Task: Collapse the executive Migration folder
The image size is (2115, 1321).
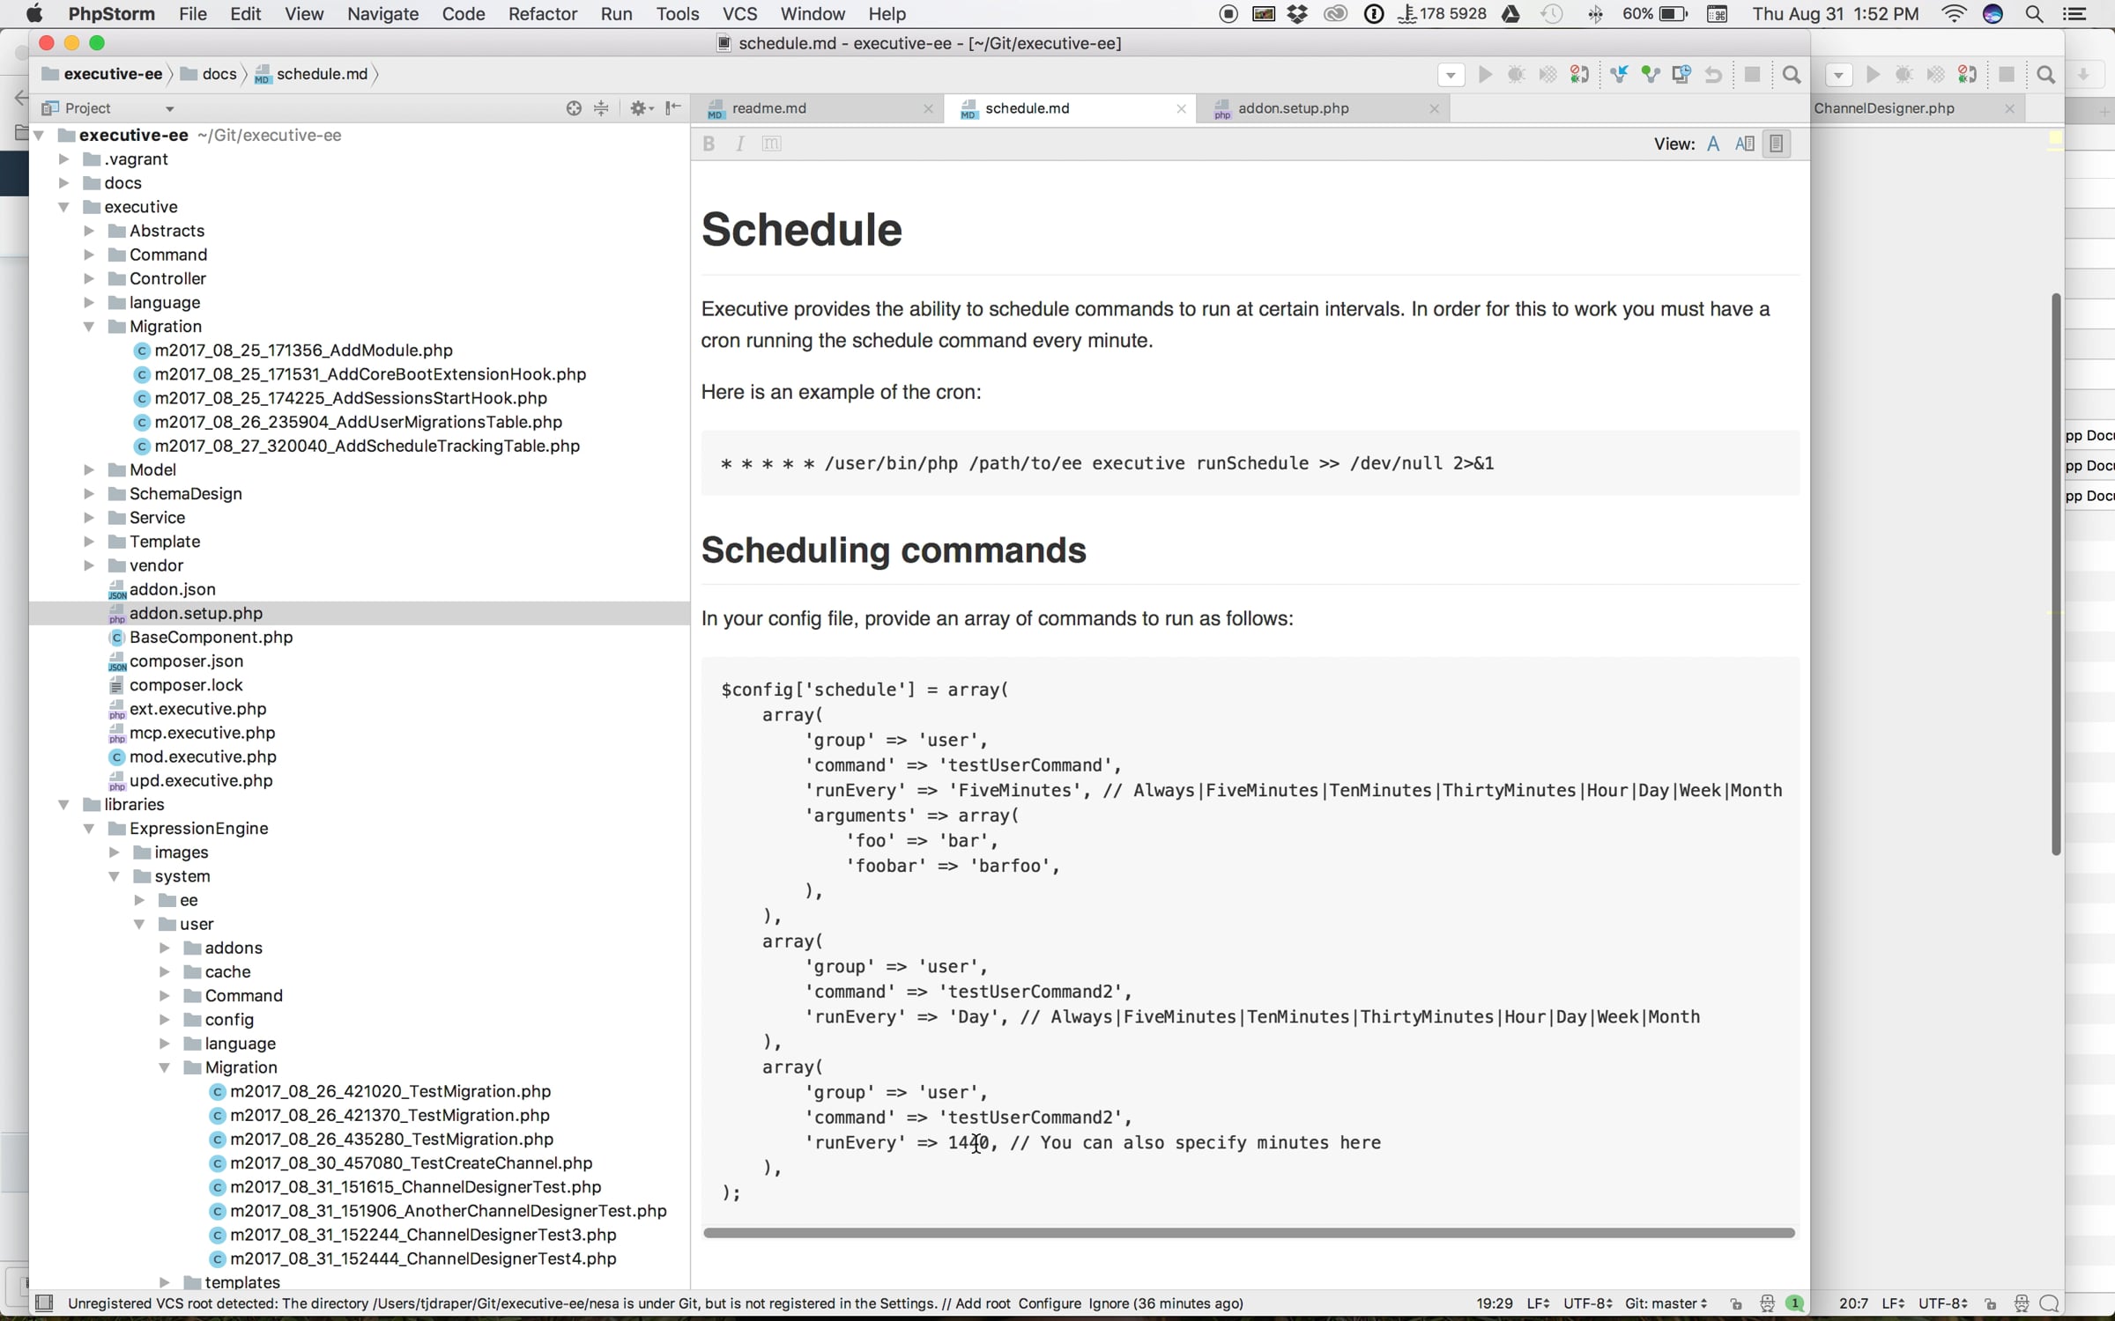Action: 89,327
